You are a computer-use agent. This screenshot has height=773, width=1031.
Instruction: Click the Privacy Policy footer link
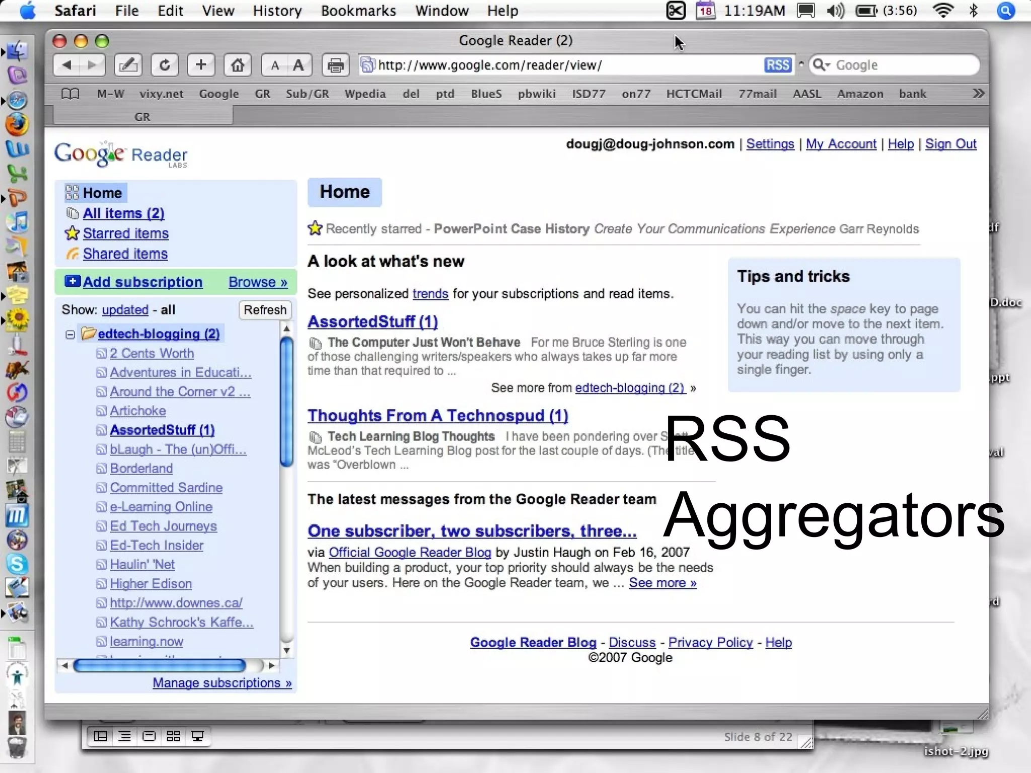coord(710,642)
